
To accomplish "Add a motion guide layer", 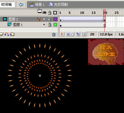I will (7, 34).
